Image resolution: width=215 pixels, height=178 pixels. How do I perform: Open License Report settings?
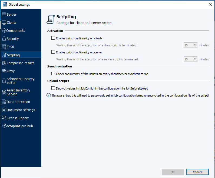tap(21, 118)
